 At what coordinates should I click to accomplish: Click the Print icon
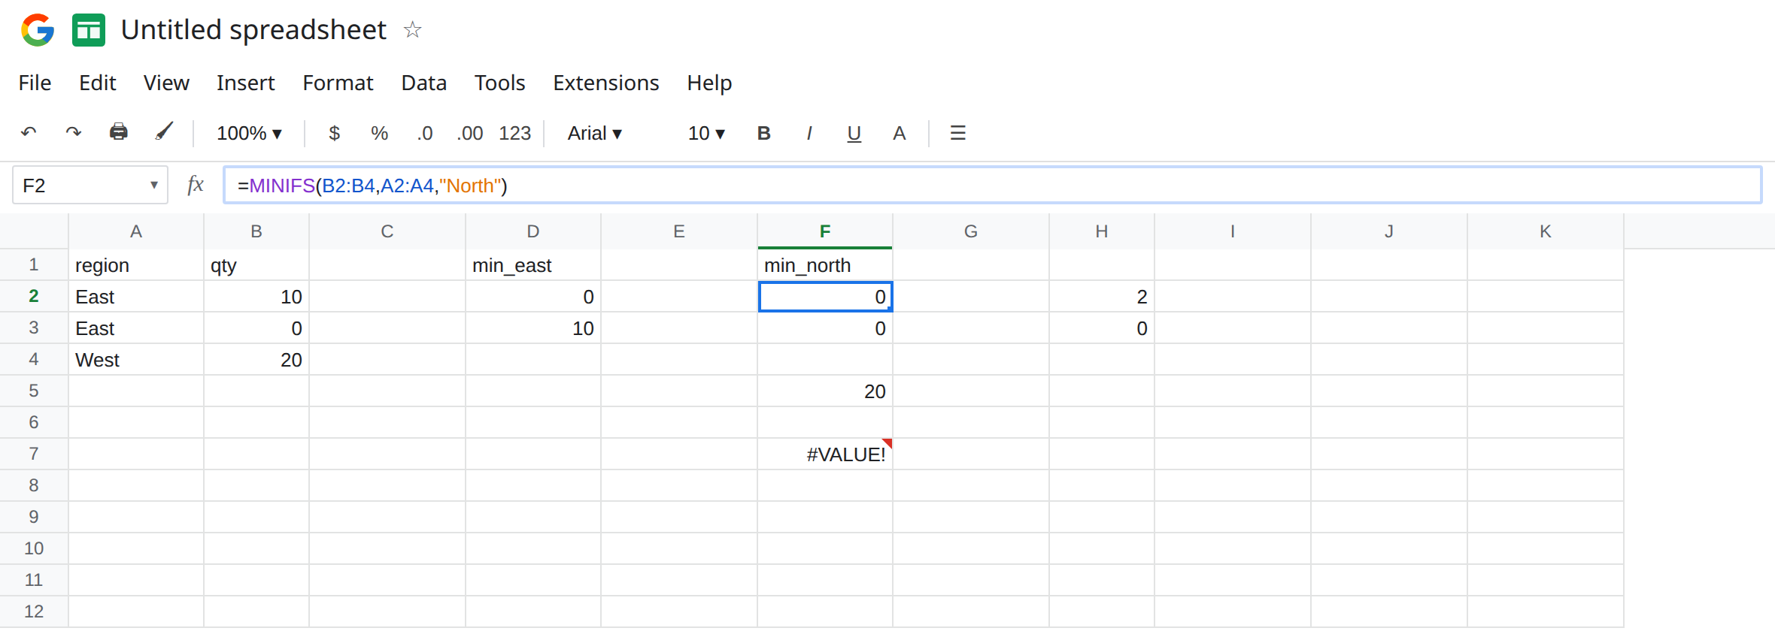[118, 132]
